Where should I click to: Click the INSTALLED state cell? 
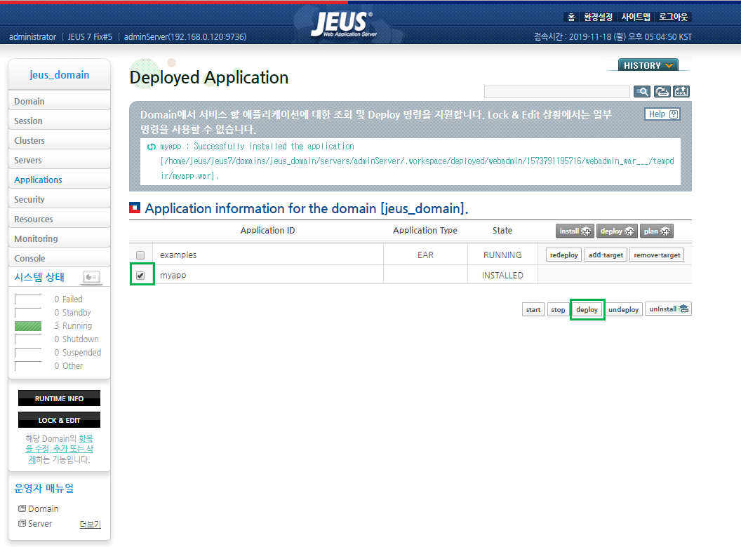(x=502, y=276)
